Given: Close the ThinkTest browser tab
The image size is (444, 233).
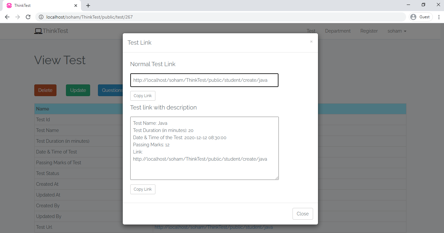Looking at the screenshot, I should click(x=76, y=6).
